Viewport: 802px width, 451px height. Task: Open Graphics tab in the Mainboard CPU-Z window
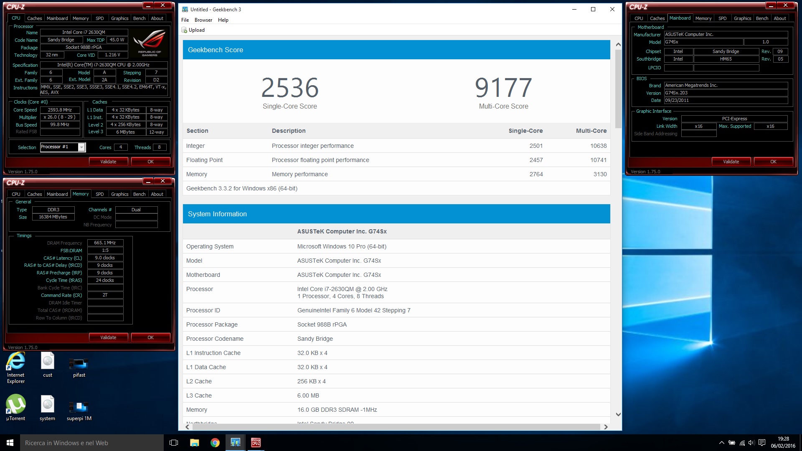tap(742, 18)
